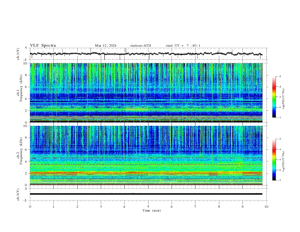
Task: Click the 'ch.1(V)' waveform axis label
Action: [18, 54]
